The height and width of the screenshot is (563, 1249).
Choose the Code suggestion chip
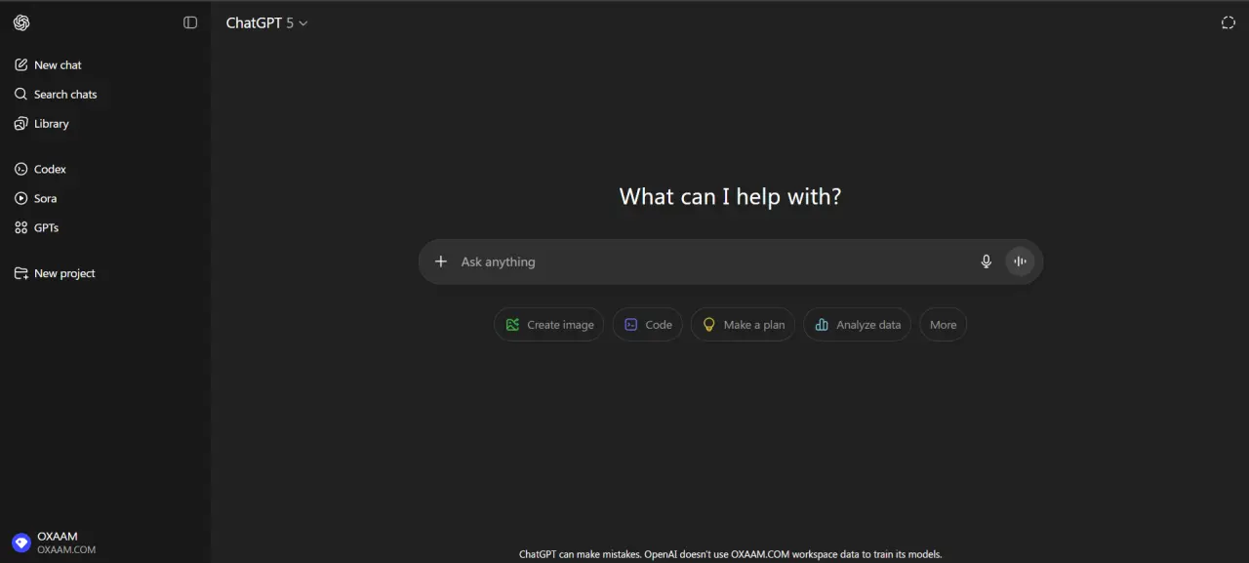click(648, 325)
